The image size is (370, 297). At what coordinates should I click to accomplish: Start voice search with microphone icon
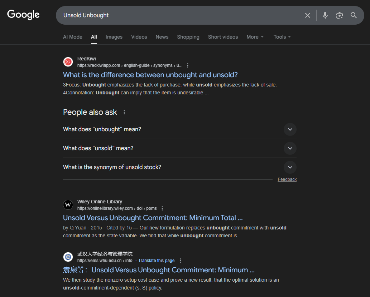point(325,15)
